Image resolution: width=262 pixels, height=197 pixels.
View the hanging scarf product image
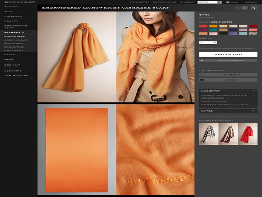click(x=77, y=57)
